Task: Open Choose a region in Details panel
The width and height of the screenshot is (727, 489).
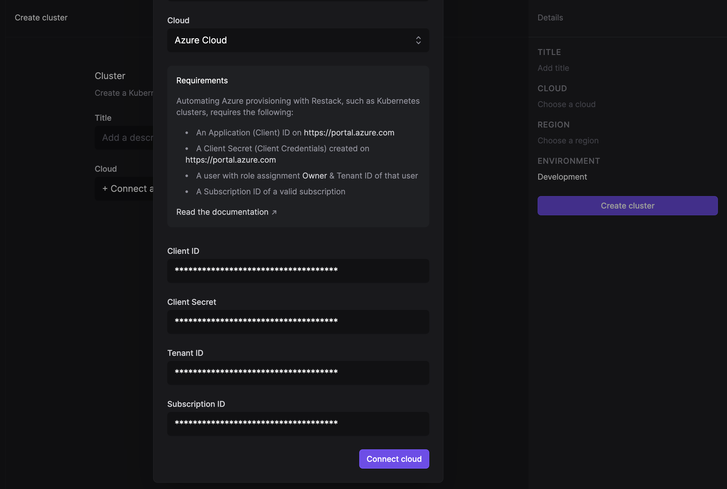Action: coord(568,140)
